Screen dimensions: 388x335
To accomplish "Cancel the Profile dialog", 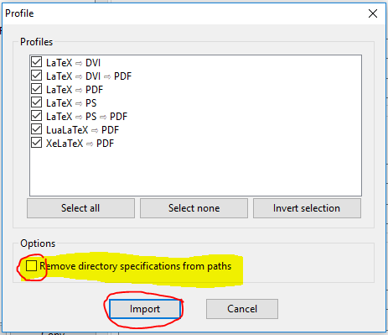I will point(242,309).
